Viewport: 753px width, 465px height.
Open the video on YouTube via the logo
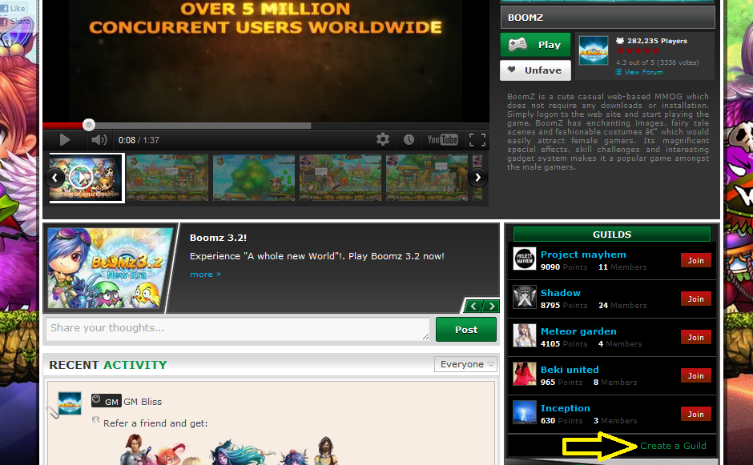pyautogui.click(x=442, y=139)
